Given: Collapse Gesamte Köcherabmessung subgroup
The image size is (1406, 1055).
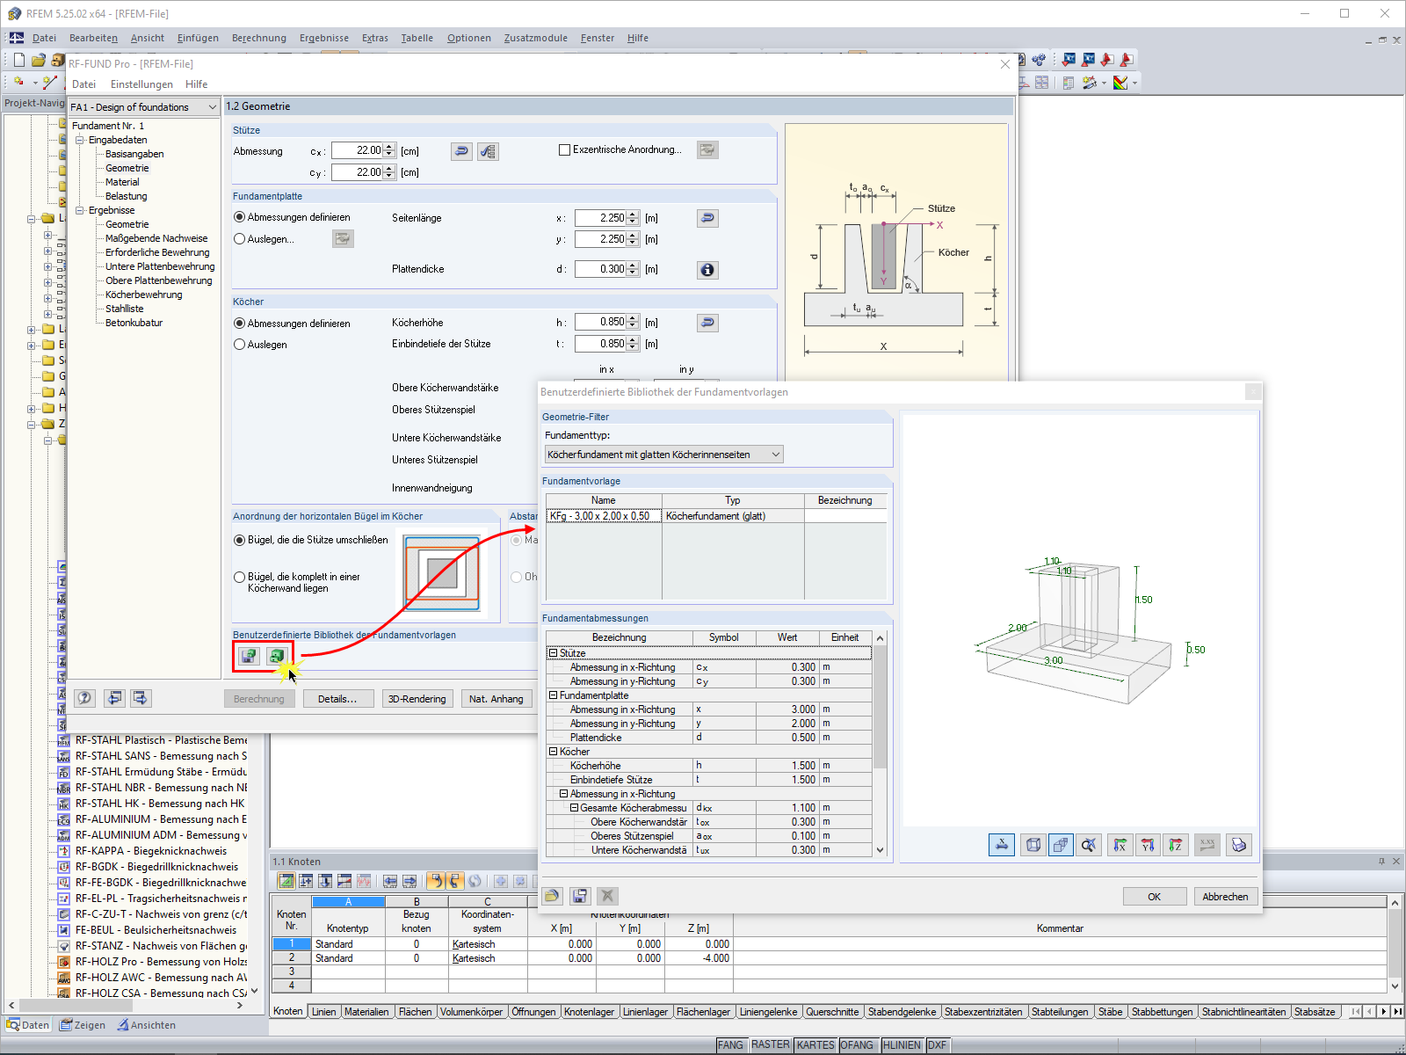Looking at the screenshot, I should (574, 808).
